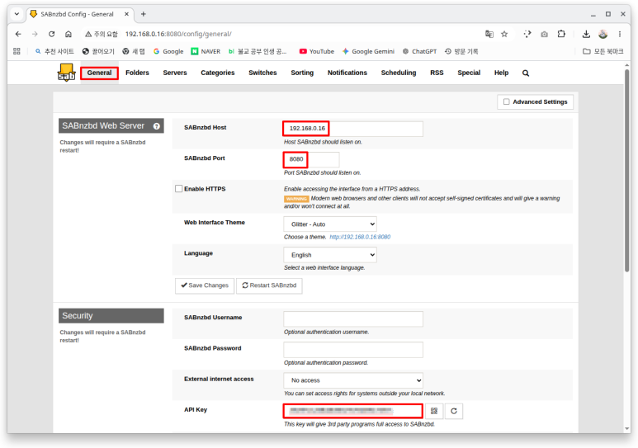The width and height of the screenshot is (638, 448).
Task: Open the screenshot camera icon in toolbar
Action: (545, 34)
